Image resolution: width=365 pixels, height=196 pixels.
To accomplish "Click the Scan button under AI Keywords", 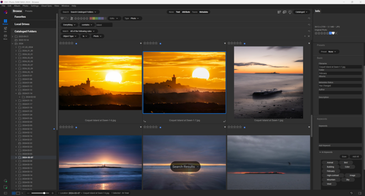I will tap(344, 156).
